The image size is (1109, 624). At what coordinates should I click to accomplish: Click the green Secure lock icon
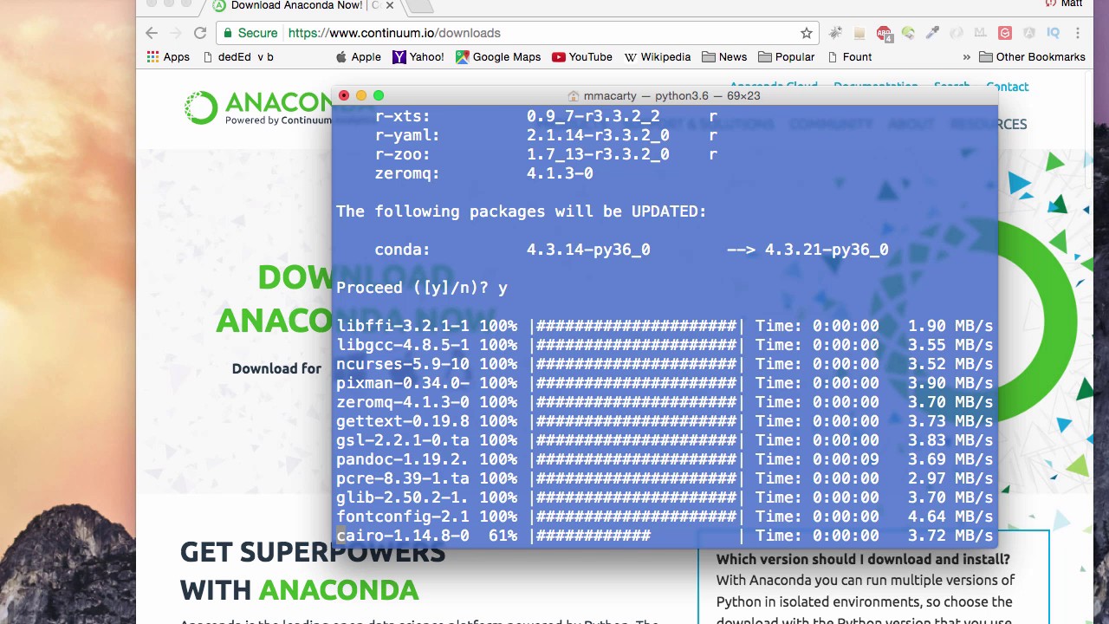click(x=228, y=33)
